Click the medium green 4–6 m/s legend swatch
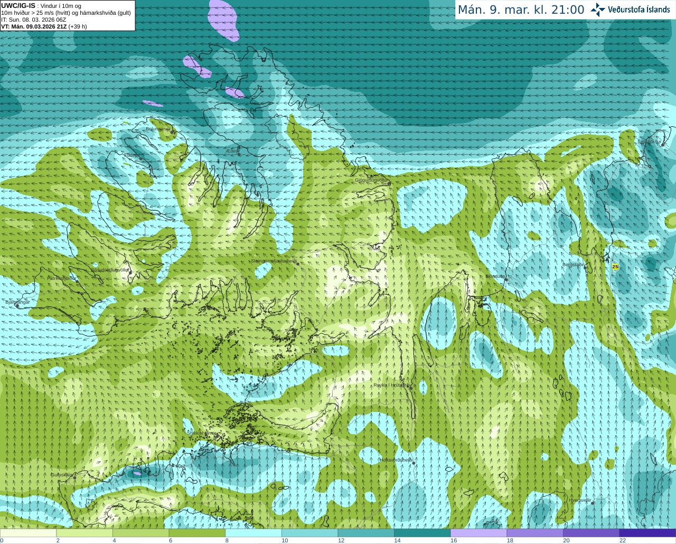676x544 pixels. (x=141, y=533)
